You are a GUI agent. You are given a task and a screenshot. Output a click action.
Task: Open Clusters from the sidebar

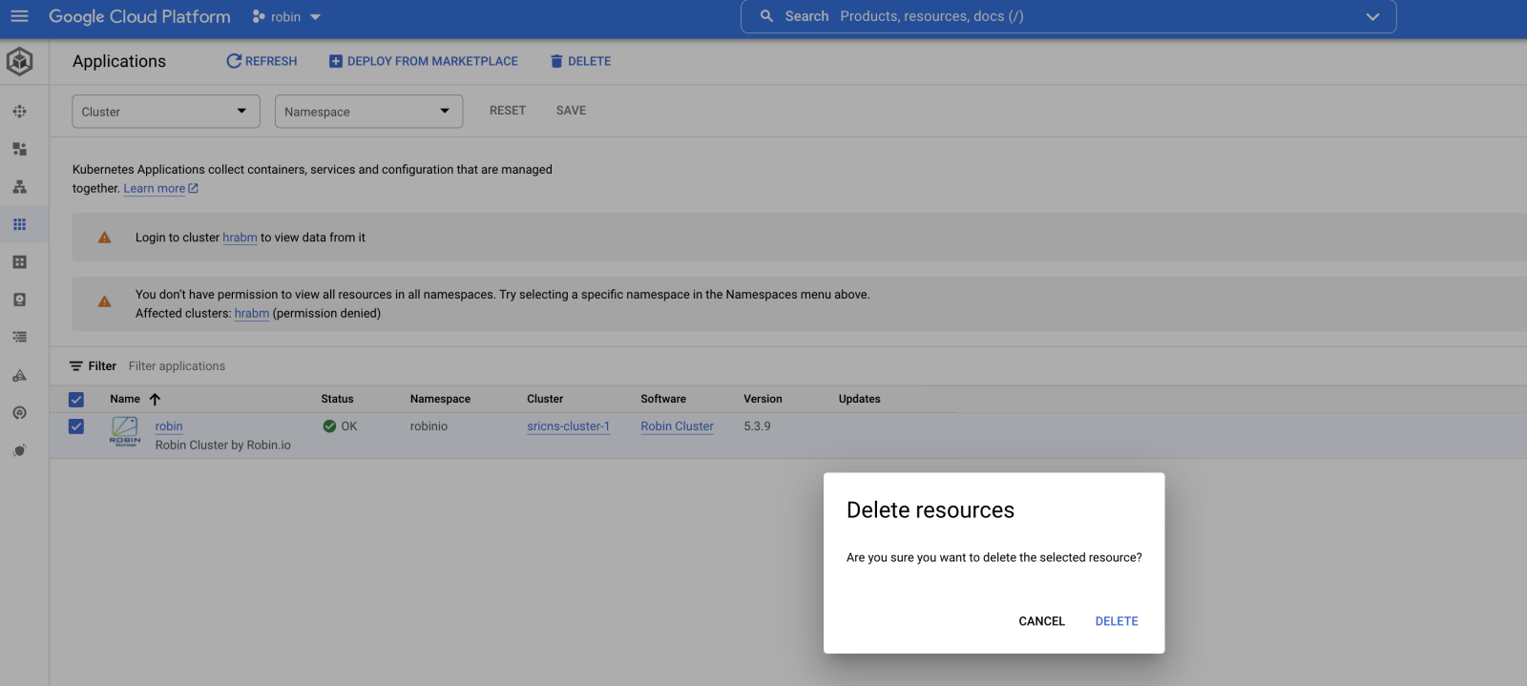point(20,112)
